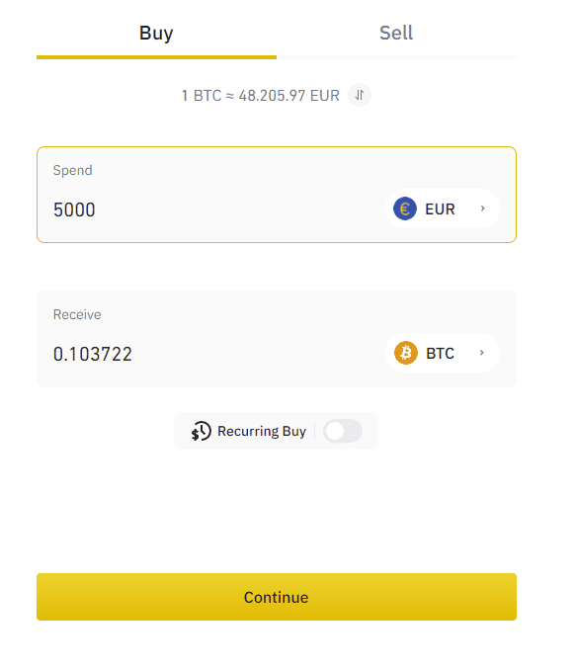
Task: Switch to the Sell tab
Action: (396, 34)
